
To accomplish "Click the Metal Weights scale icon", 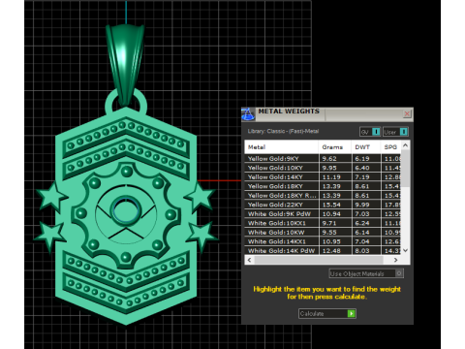I will (248, 114).
